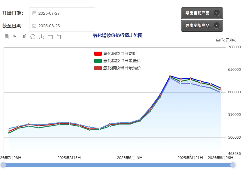242x169 pixels.
Task: Click peak data point on the chart
Action: point(170,76)
